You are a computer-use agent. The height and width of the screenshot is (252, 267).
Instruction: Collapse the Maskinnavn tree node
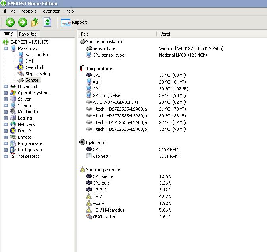(6, 48)
